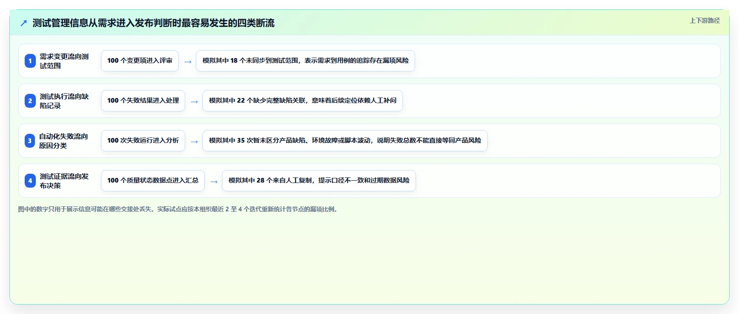This screenshot has height=314, width=739.
Task: Select the title 测试管理信息从需求进入发布判断时最容易发生的四类断流
Action: pos(154,23)
